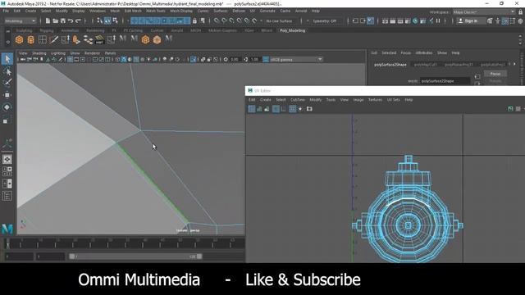525x295 pixels.
Task: Click the viewport gamma 1.00 field
Action: [x=255, y=60]
